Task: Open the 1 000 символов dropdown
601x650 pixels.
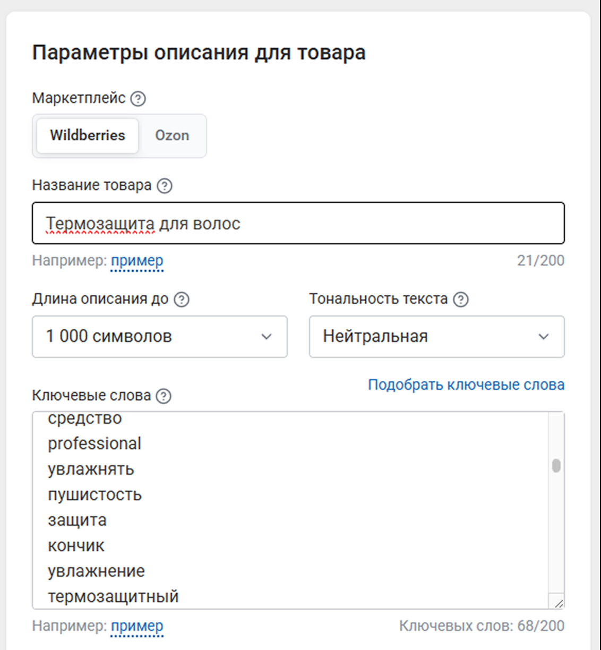Action: pos(159,337)
